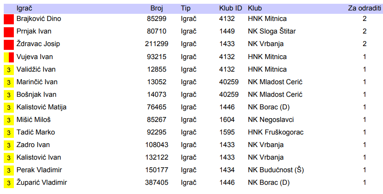The height and width of the screenshot is (194, 383).
Task: Click the red card icon for Prnjak Ivan
Action: (x=9, y=32)
